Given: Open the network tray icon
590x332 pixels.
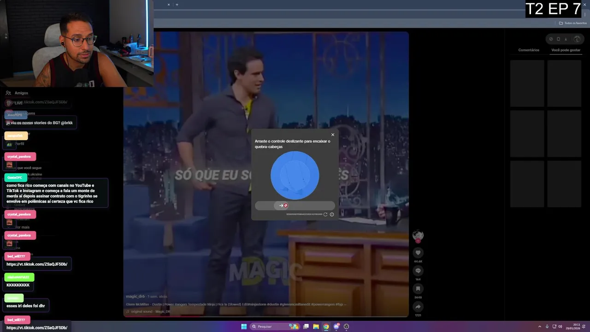Looking at the screenshot, I should click(x=554, y=326).
